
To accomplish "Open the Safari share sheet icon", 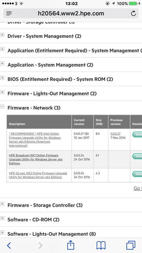I will 71,245.
